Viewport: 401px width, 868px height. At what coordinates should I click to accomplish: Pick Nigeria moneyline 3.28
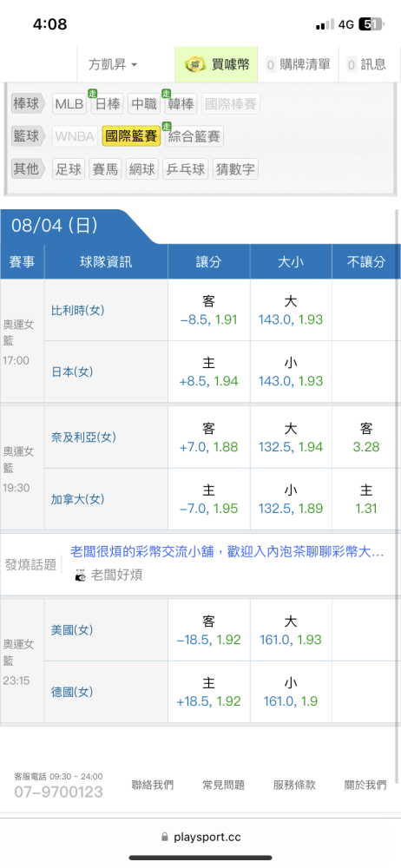(366, 437)
